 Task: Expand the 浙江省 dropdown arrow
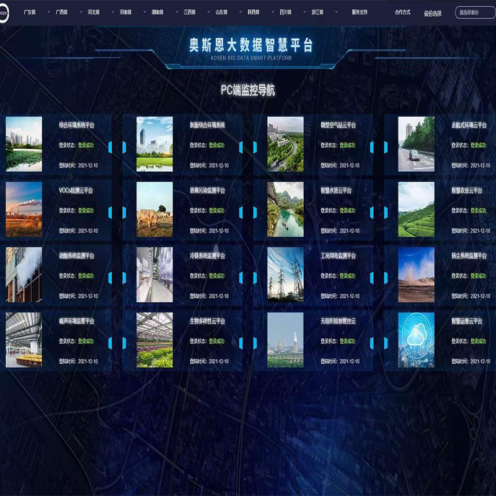(x=336, y=12)
